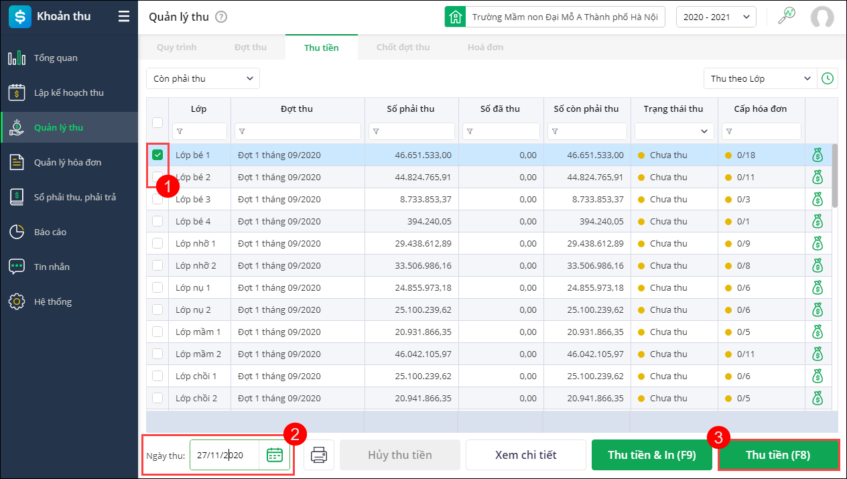
Task: Click the Thu tiền (F8) button
Action: click(x=778, y=455)
